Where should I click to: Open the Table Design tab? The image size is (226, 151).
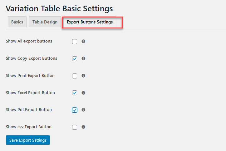click(x=45, y=22)
